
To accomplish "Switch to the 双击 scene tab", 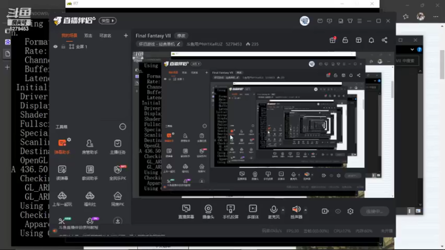I will click(88, 36).
